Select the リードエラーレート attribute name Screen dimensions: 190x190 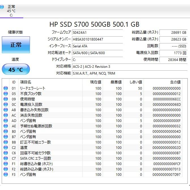click(33, 88)
